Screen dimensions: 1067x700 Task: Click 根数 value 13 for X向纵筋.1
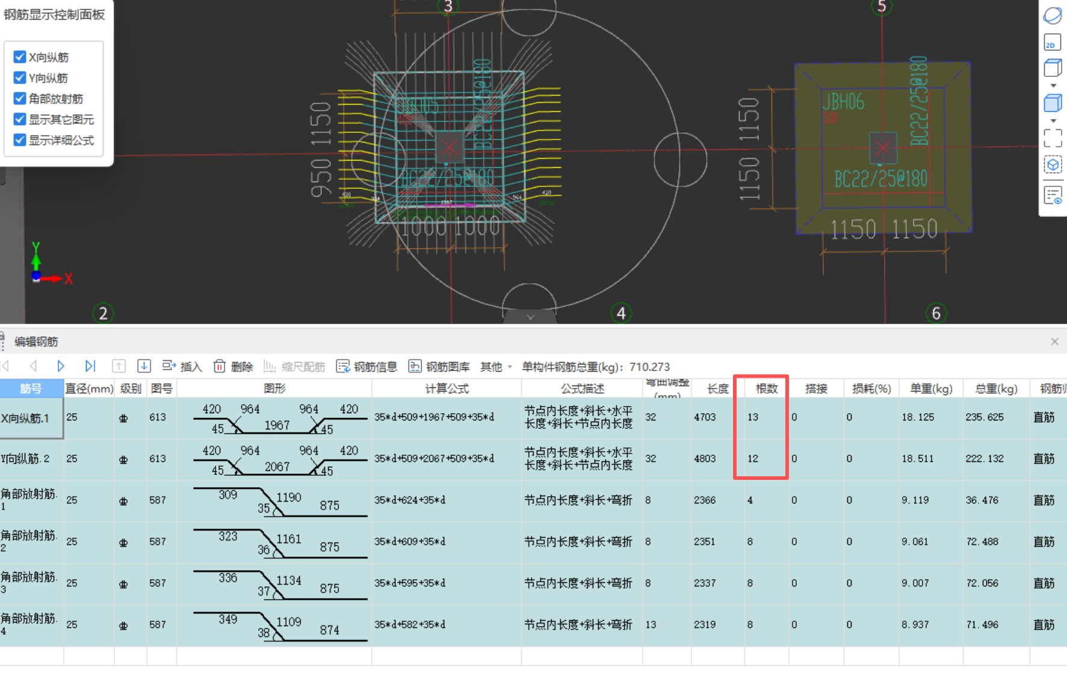coord(767,417)
